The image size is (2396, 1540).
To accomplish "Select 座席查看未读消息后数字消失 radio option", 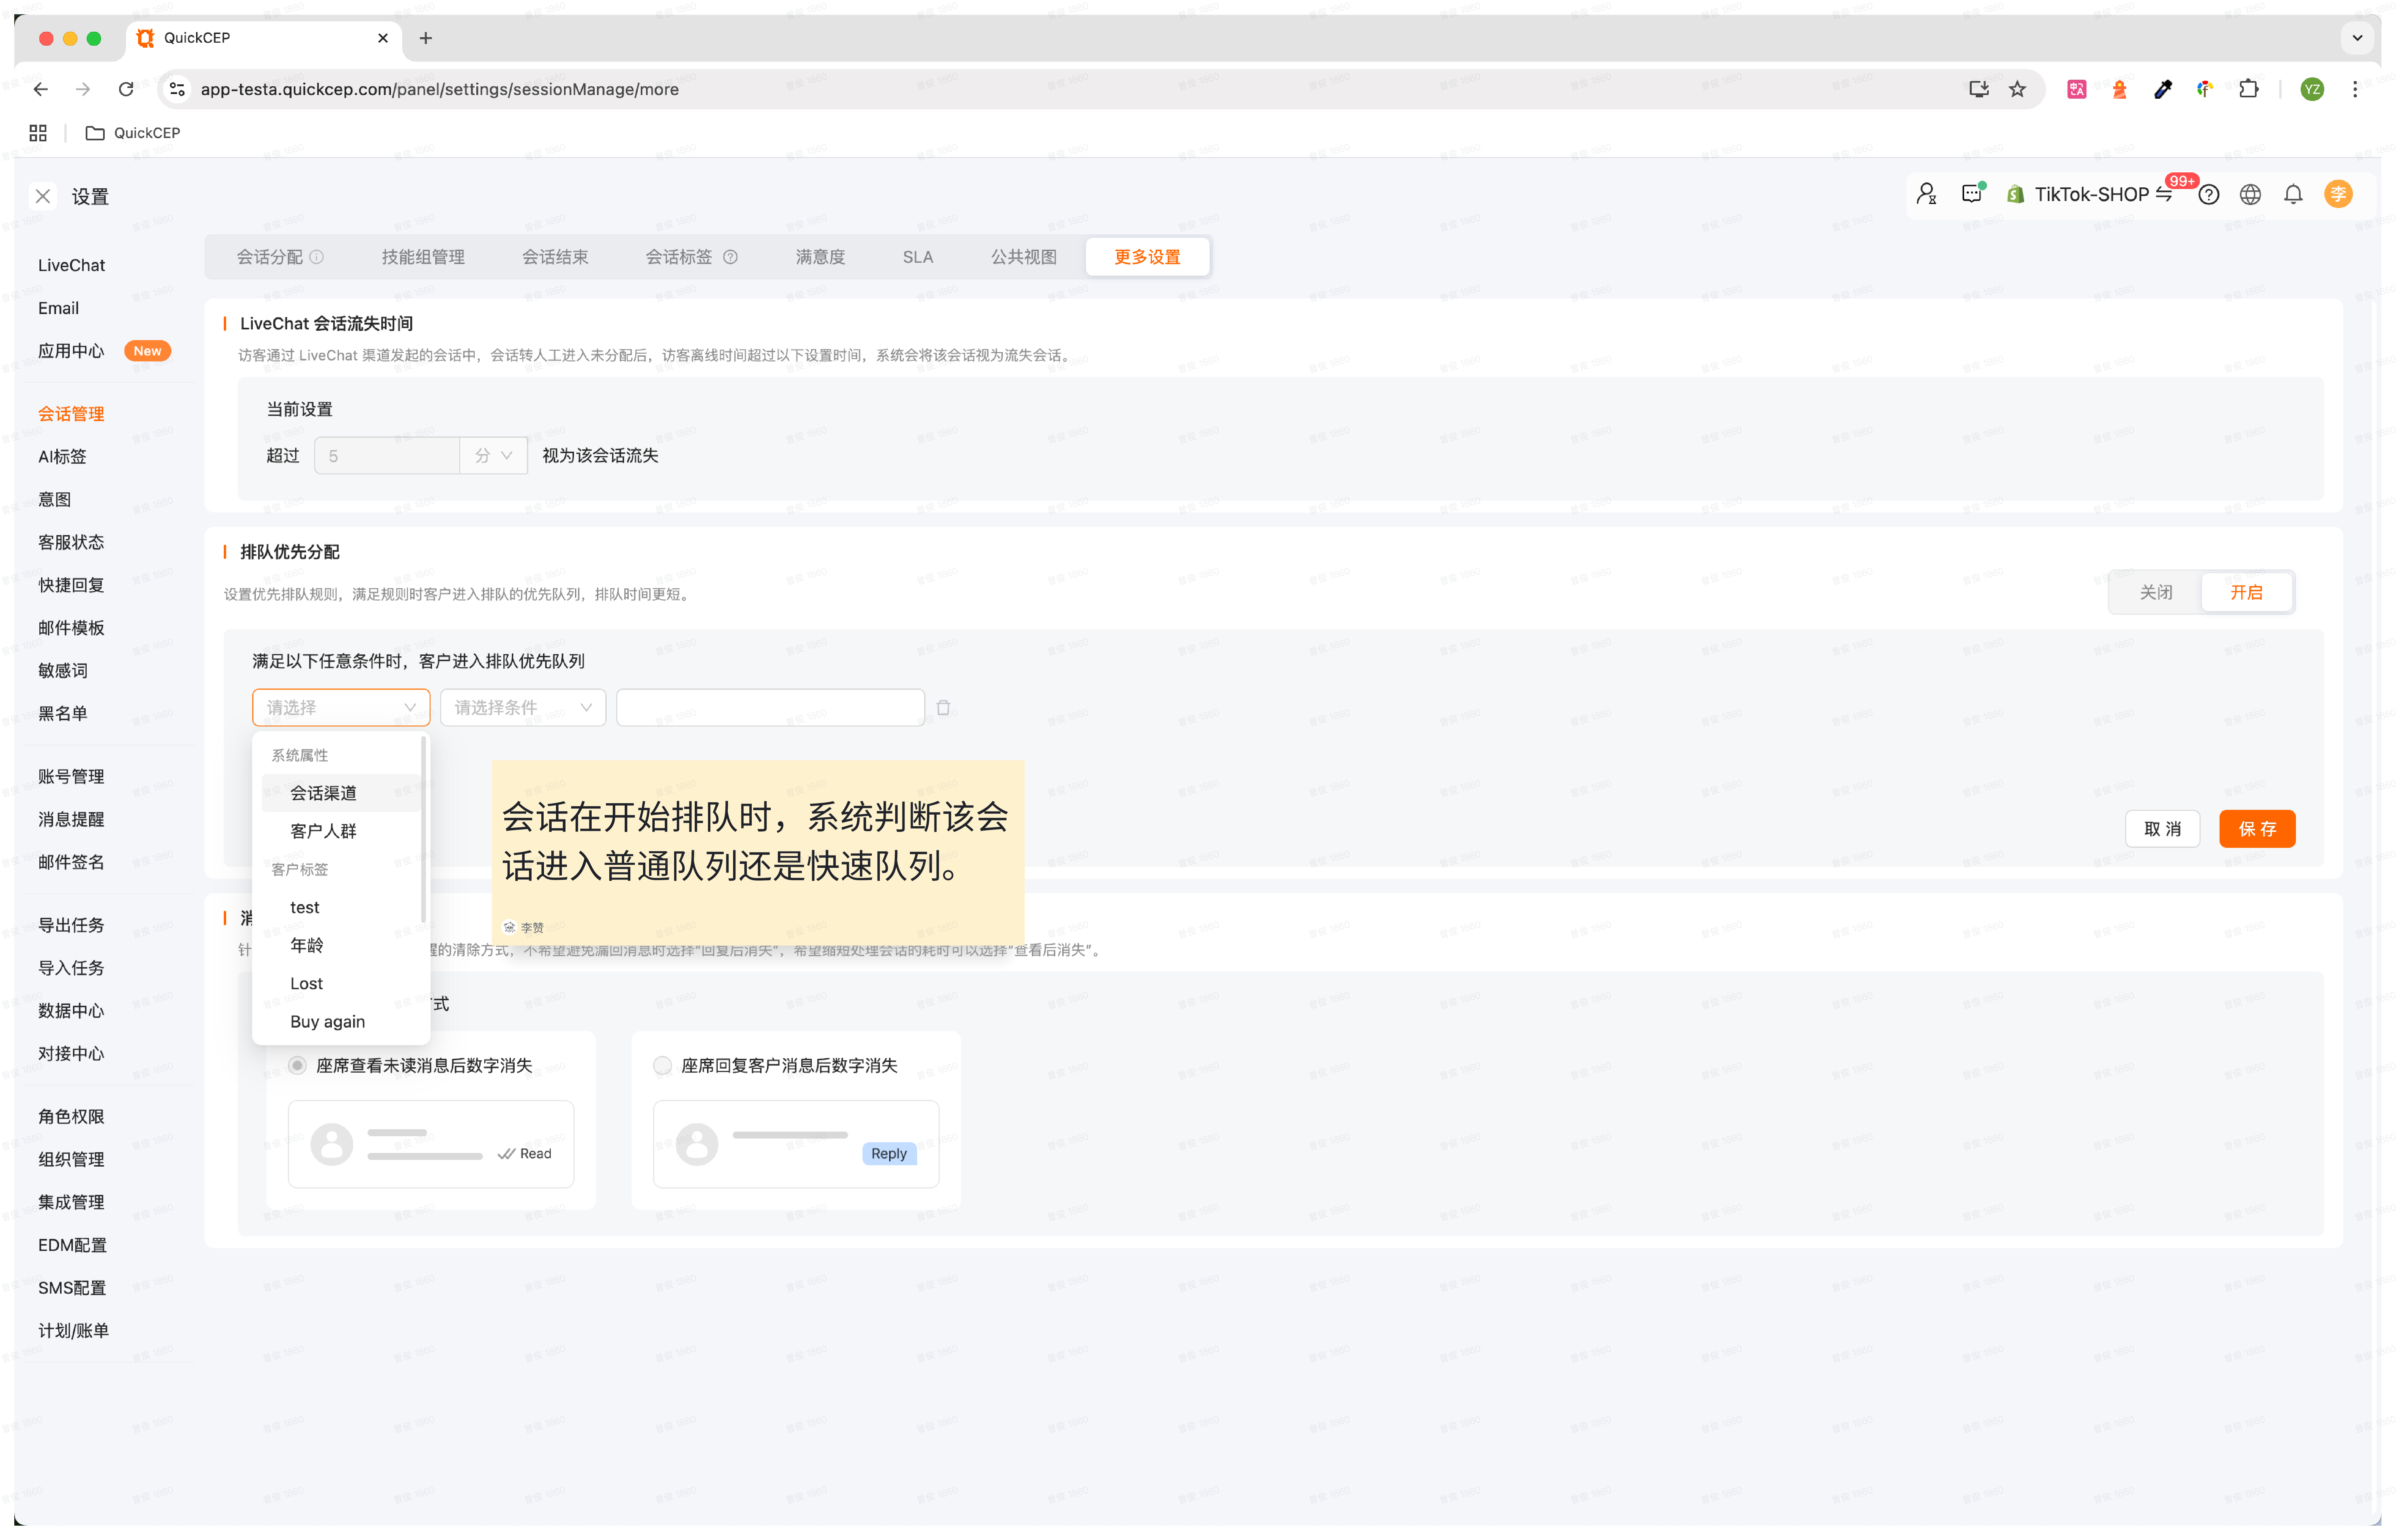I will click(x=297, y=1066).
